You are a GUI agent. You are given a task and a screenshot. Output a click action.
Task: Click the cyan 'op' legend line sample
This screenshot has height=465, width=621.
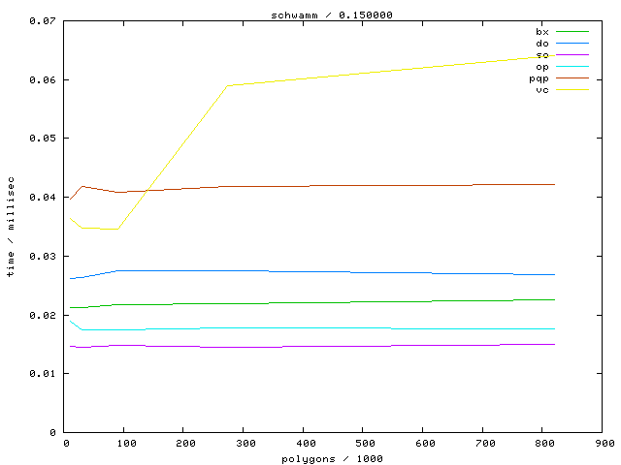tap(572, 67)
